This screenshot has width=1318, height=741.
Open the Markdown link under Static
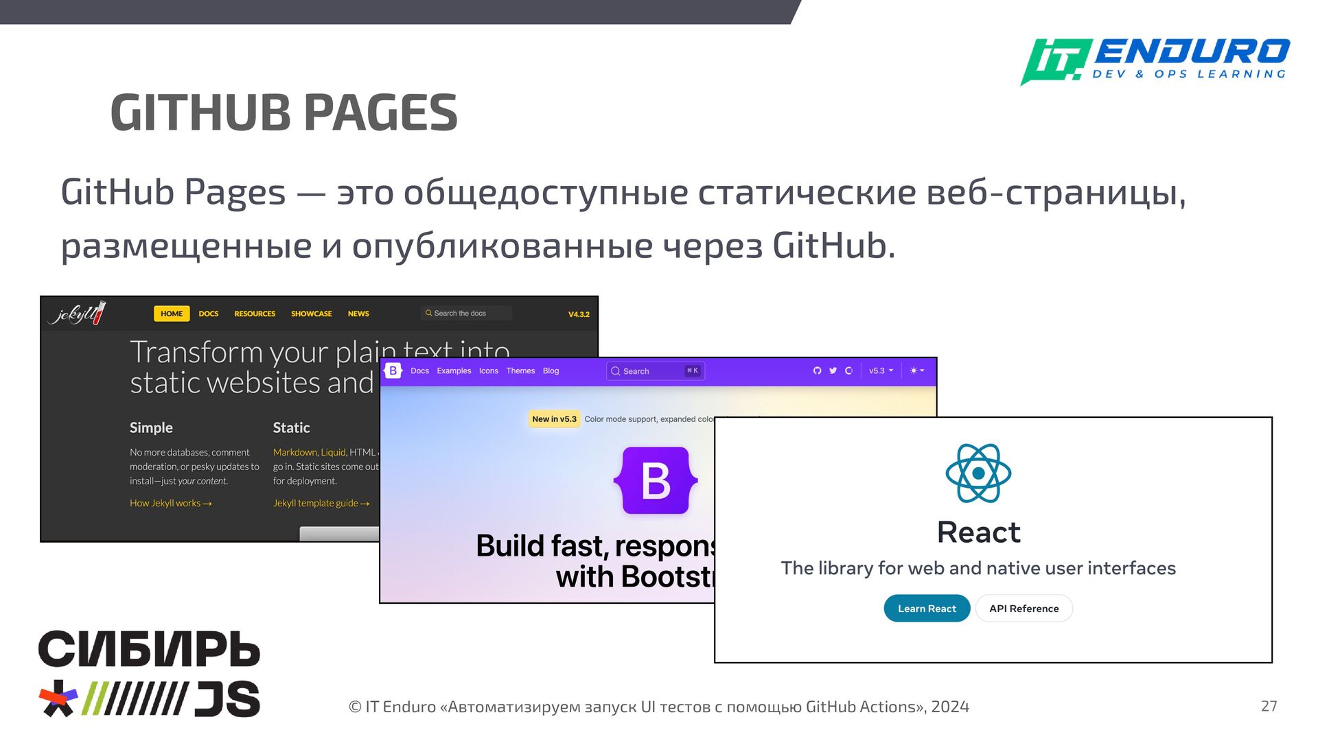[x=295, y=452]
